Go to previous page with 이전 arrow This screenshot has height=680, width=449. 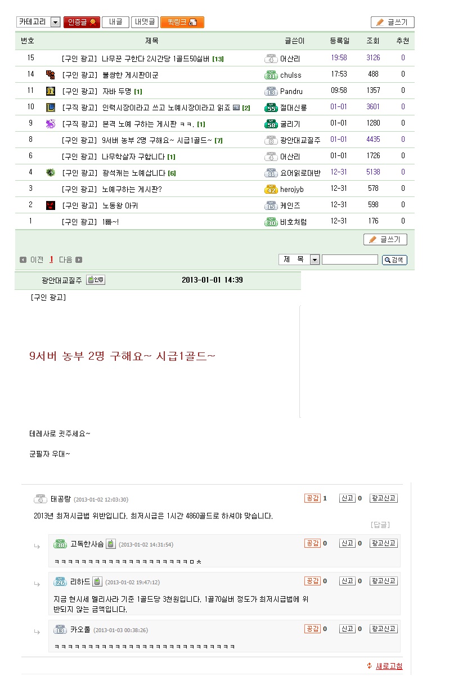23,260
